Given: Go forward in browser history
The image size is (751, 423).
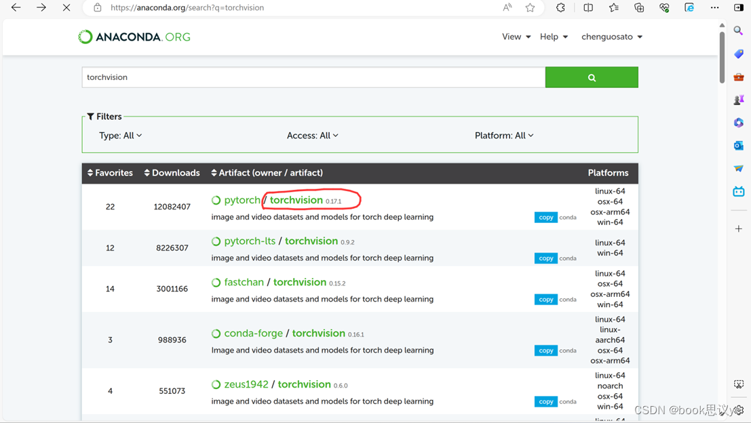Looking at the screenshot, I should click(41, 7).
